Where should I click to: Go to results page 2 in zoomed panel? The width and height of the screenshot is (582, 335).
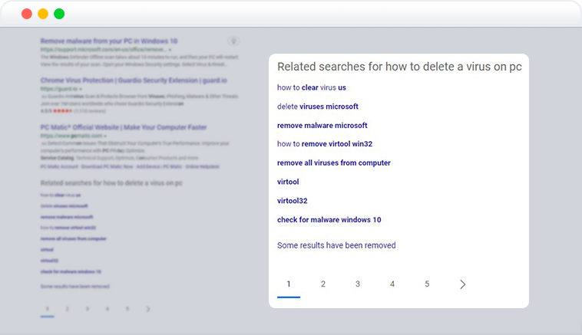click(323, 284)
